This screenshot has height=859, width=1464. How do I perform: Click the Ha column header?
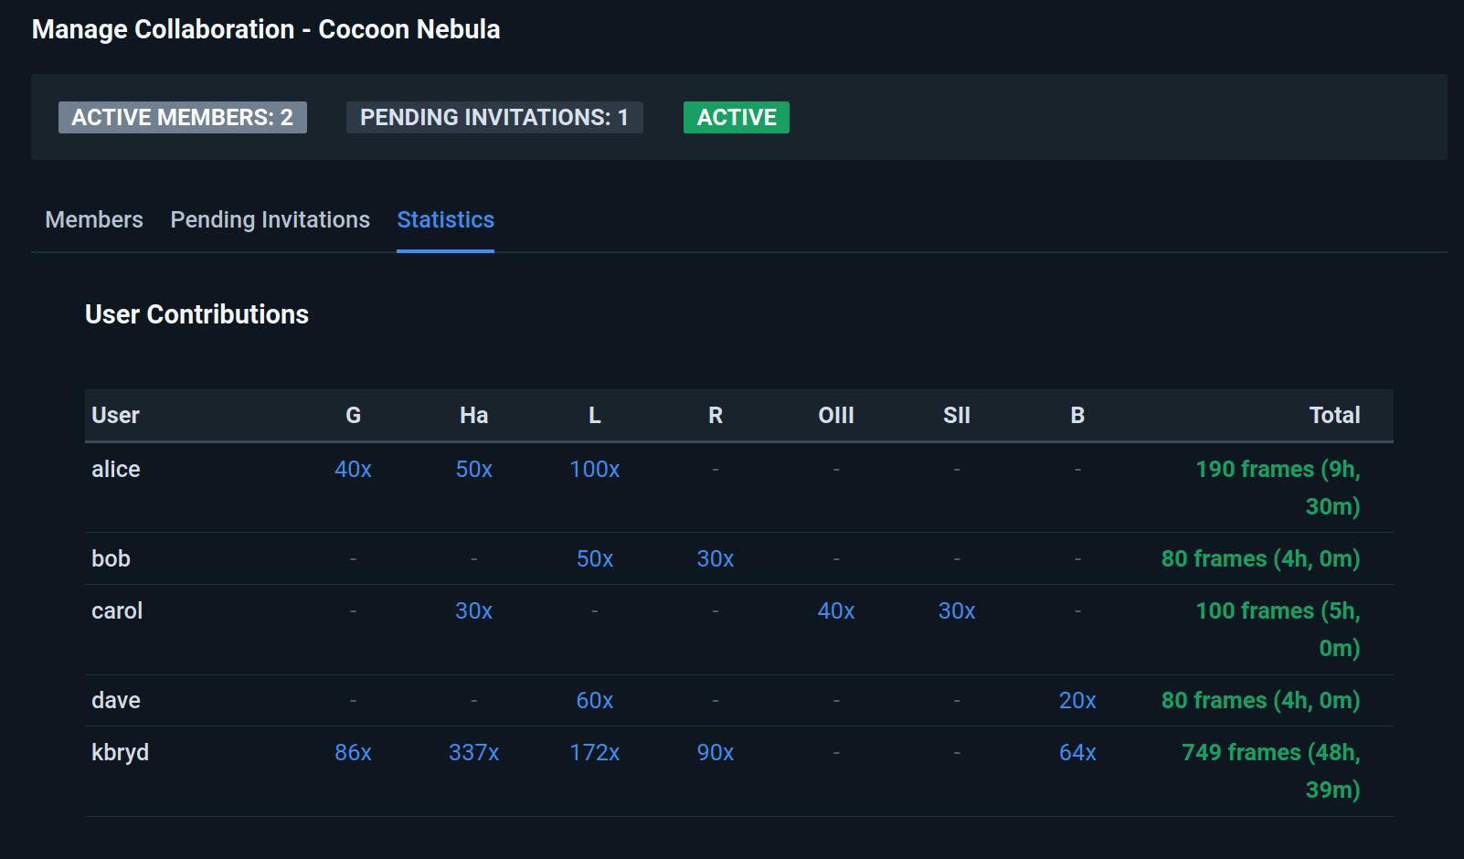(x=473, y=416)
